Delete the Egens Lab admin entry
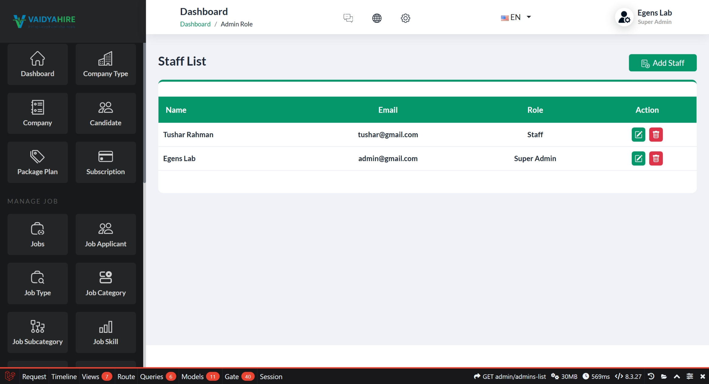 [656, 158]
